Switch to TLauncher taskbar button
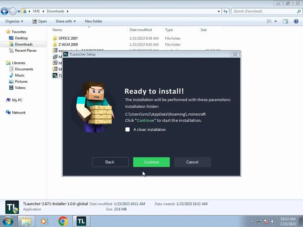Screen dimensions: 303x227 (x=81, y=221)
